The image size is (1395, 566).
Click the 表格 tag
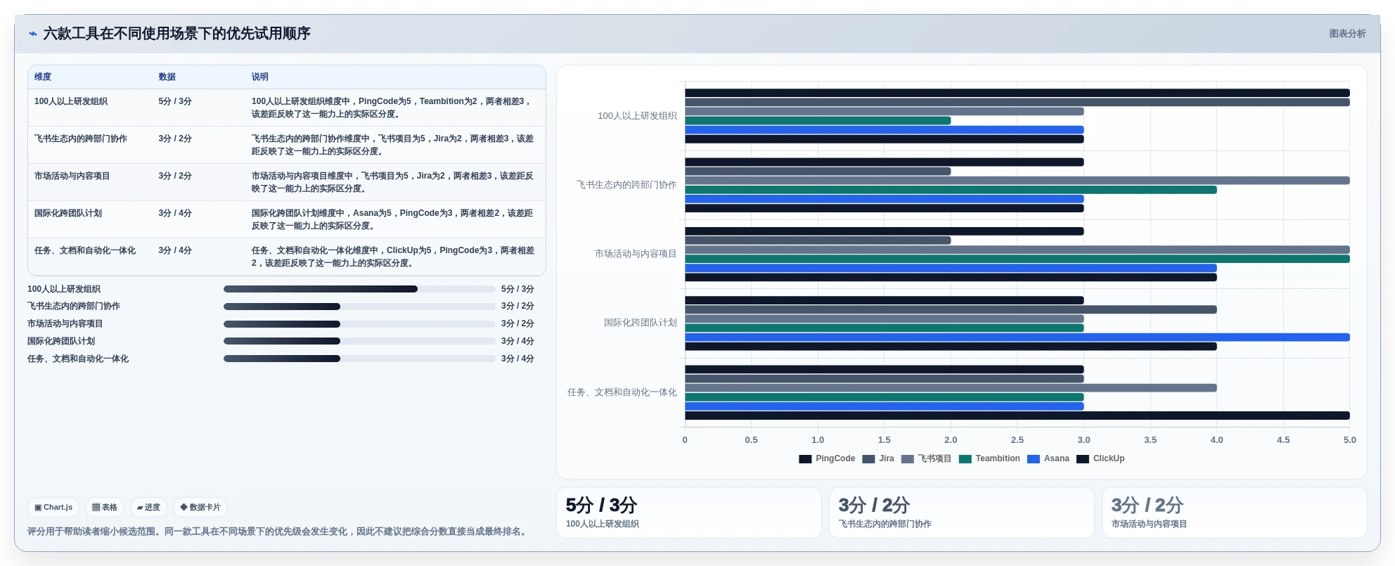[105, 507]
